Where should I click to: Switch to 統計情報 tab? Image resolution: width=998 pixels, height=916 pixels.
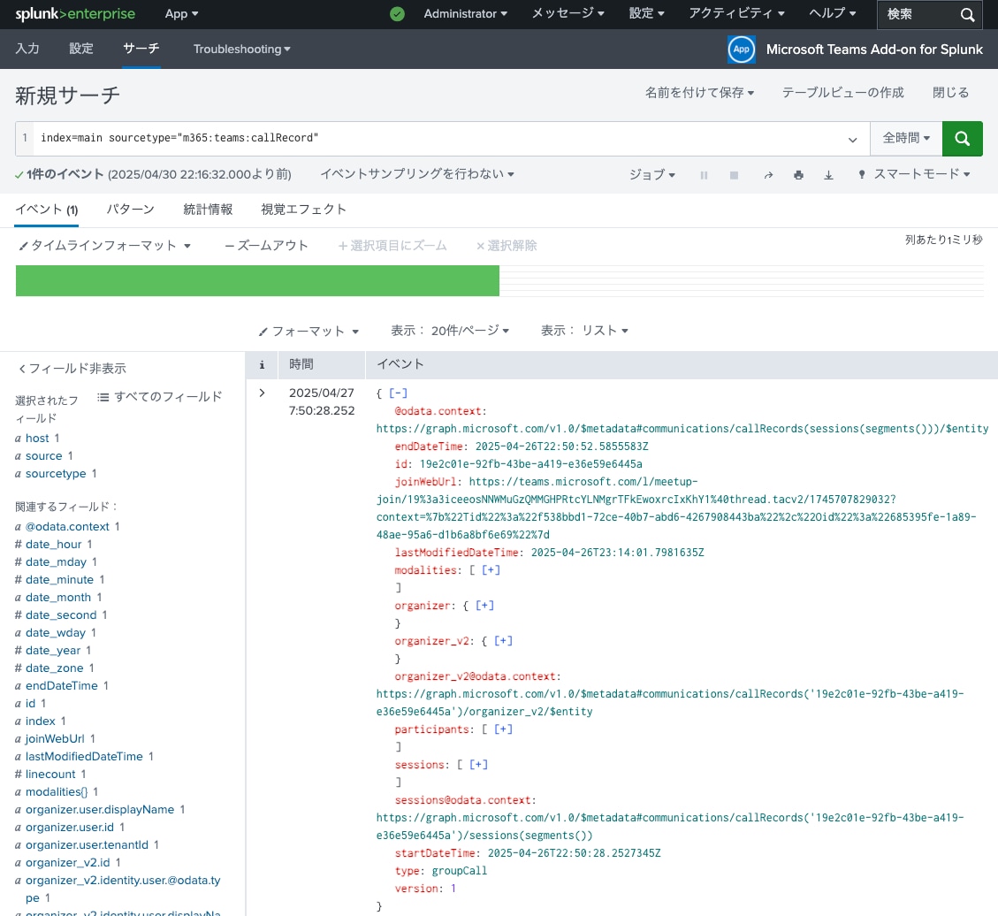(208, 210)
